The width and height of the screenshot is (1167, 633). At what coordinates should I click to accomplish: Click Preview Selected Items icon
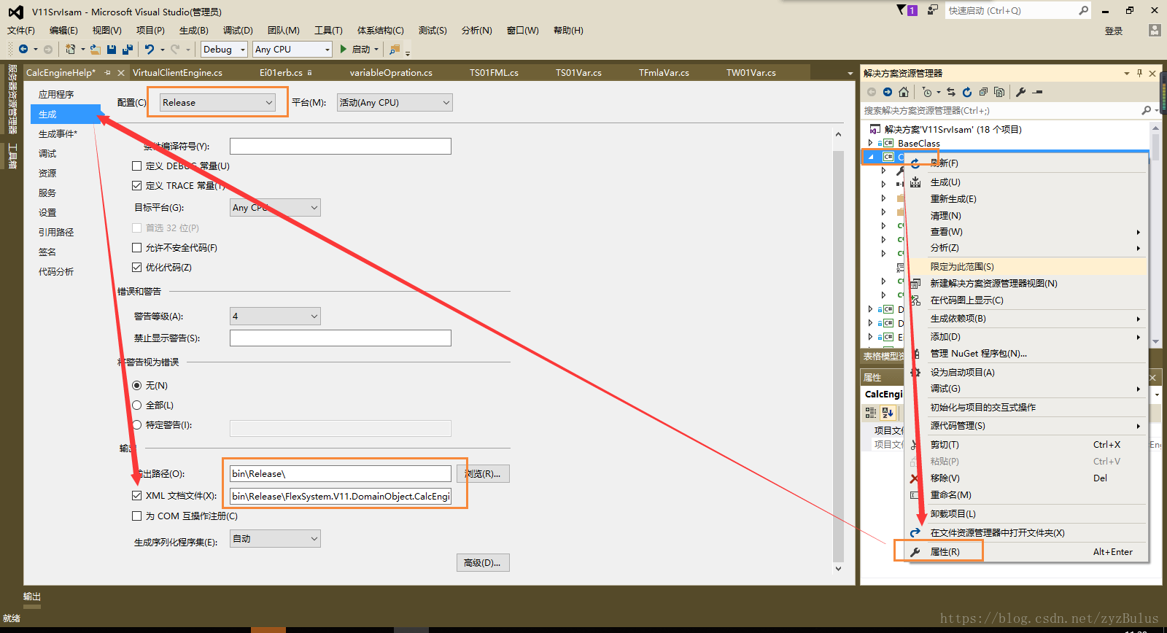(x=1038, y=92)
